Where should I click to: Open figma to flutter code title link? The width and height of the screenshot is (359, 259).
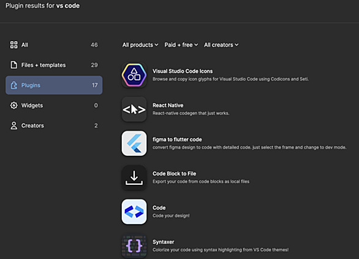[177, 139]
